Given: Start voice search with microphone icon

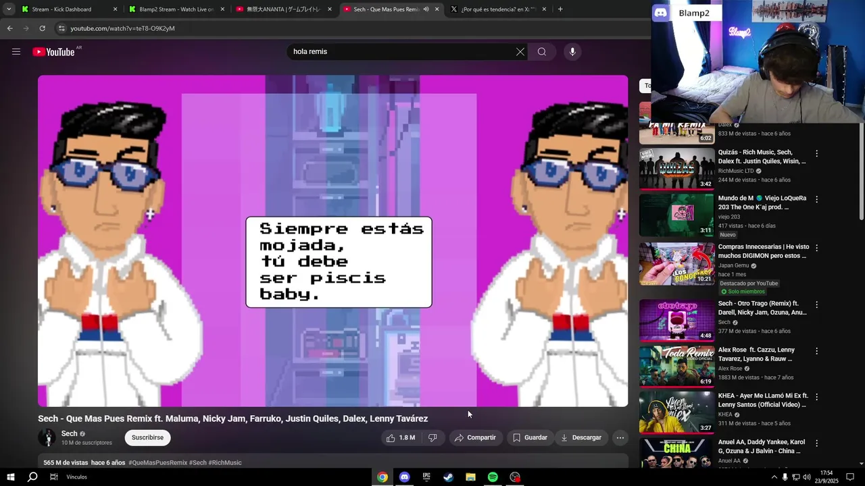Looking at the screenshot, I should (x=572, y=52).
